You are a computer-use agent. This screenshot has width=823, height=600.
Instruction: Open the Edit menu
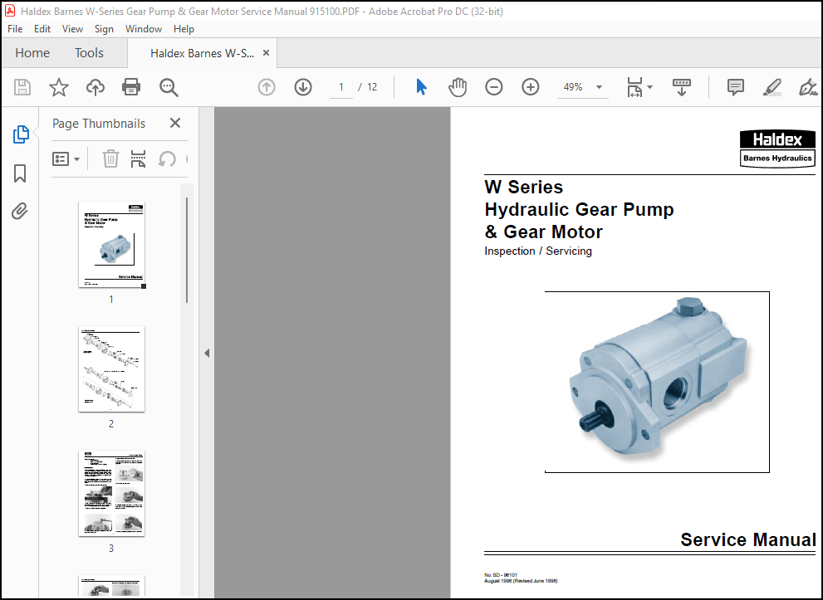pos(42,29)
